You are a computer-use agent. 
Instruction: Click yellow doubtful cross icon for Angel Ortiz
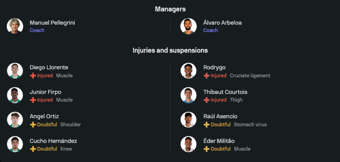click(33, 124)
